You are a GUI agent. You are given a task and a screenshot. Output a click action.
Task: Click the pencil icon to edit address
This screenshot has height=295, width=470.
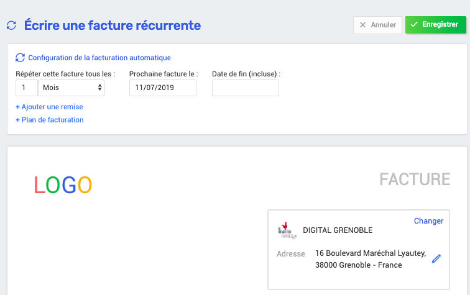click(x=436, y=259)
